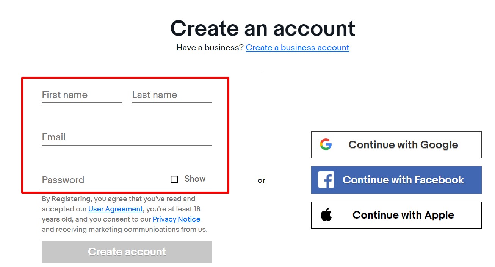This screenshot has height=267, width=495.
Task: Click the Facebook "f" logo icon
Action: click(x=325, y=180)
